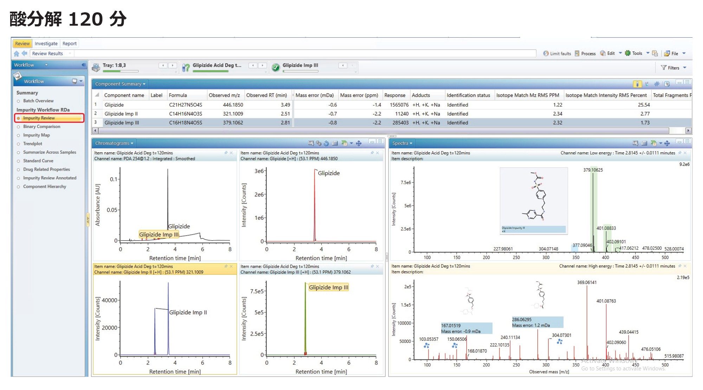Click the Glipizide Acid Deg sample question icon

[186, 68]
